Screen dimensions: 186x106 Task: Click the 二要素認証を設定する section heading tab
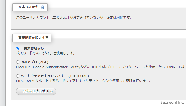click(32, 38)
